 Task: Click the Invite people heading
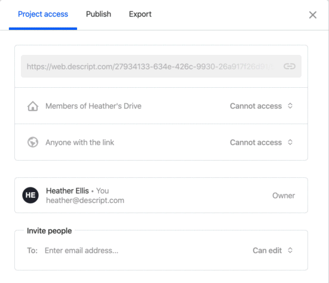click(50, 231)
